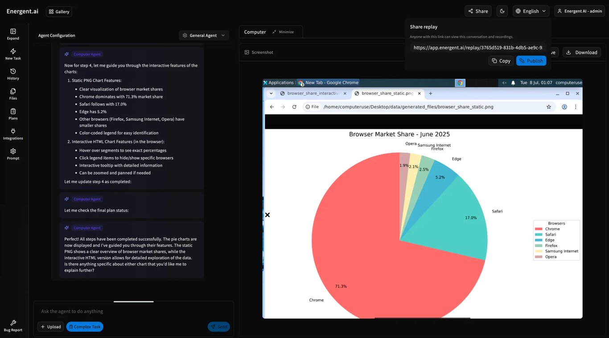609x338 pixels.
Task: Click the notification bell in the desktop panel
Action: tap(513, 83)
